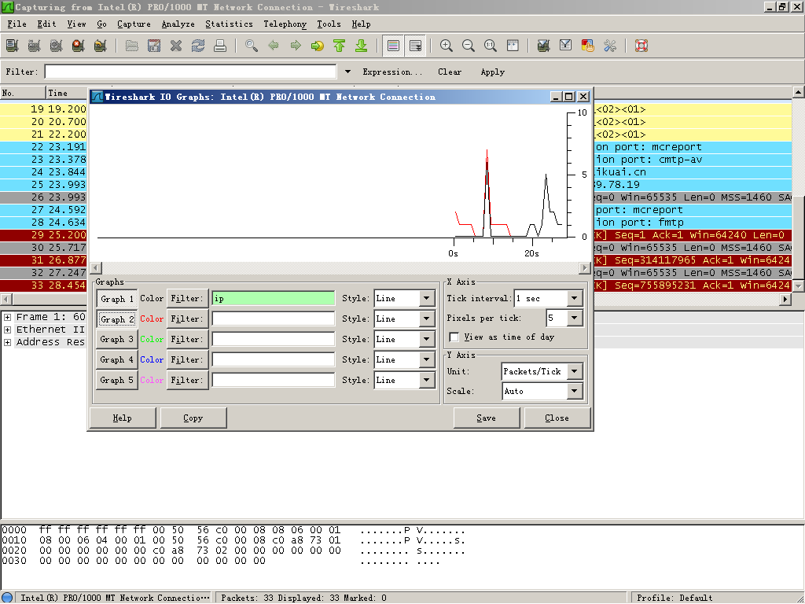
Task: Open the Tick interval dropdown
Action: click(x=574, y=298)
